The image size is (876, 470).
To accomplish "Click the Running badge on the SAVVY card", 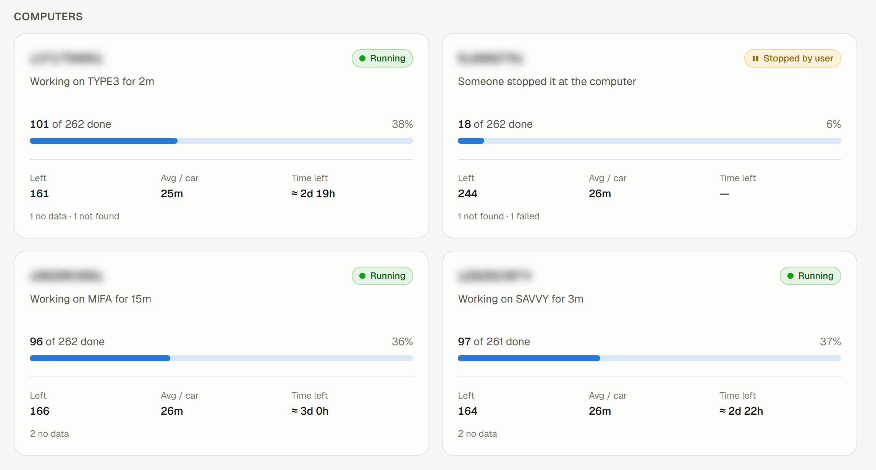I will (x=810, y=276).
